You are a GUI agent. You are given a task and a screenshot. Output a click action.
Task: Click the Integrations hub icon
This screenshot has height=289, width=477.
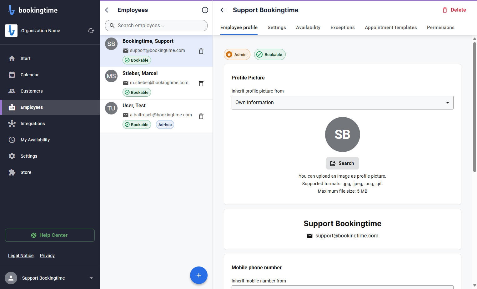click(x=12, y=124)
